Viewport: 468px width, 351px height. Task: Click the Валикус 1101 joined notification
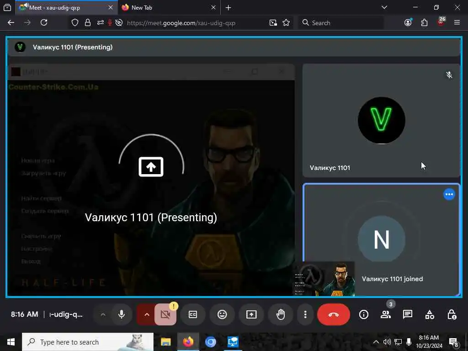[x=392, y=279]
